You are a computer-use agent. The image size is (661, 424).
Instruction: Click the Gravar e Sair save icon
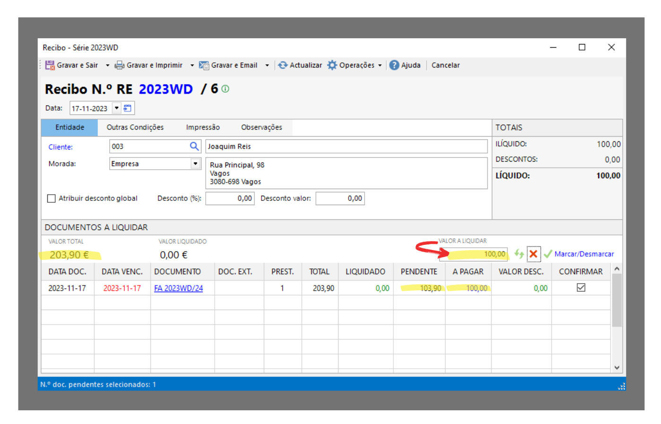click(50, 65)
